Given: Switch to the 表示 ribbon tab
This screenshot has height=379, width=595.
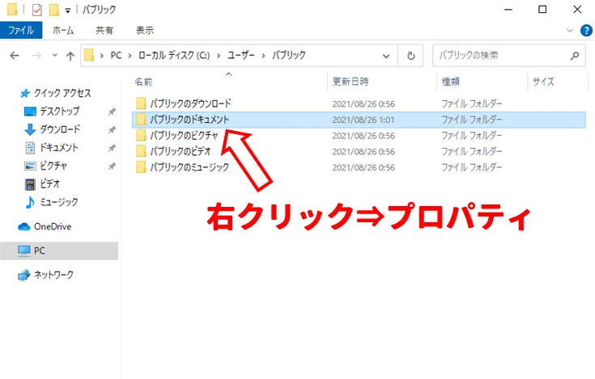Looking at the screenshot, I should pos(145,30).
